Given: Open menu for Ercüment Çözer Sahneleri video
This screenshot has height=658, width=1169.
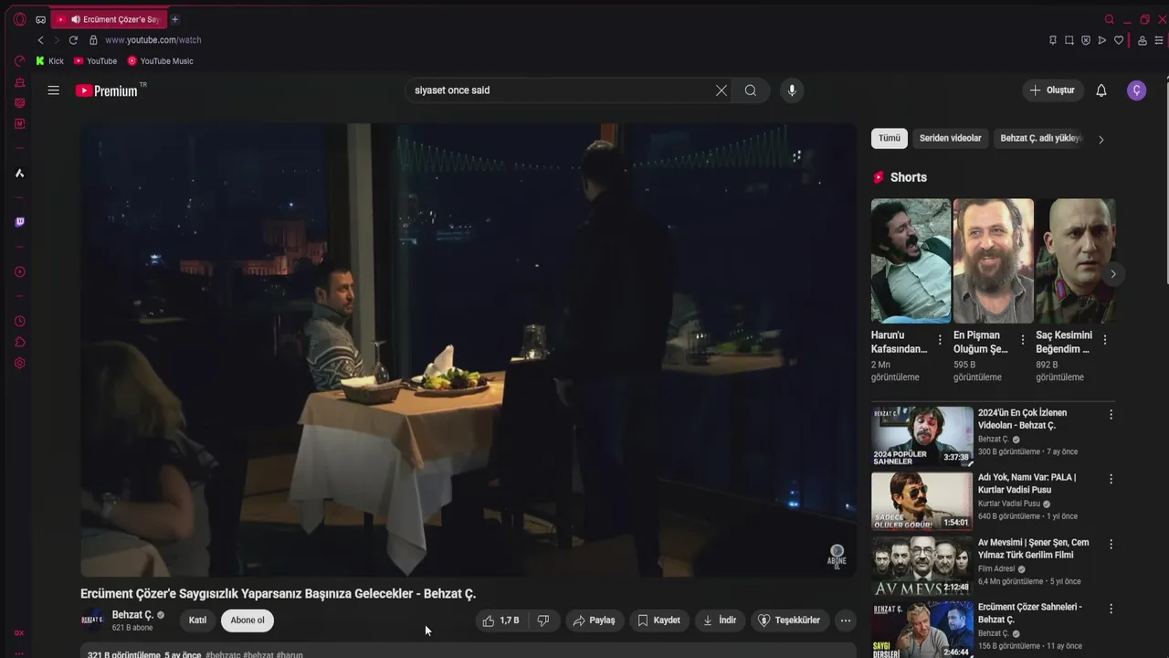Looking at the screenshot, I should pyautogui.click(x=1111, y=609).
